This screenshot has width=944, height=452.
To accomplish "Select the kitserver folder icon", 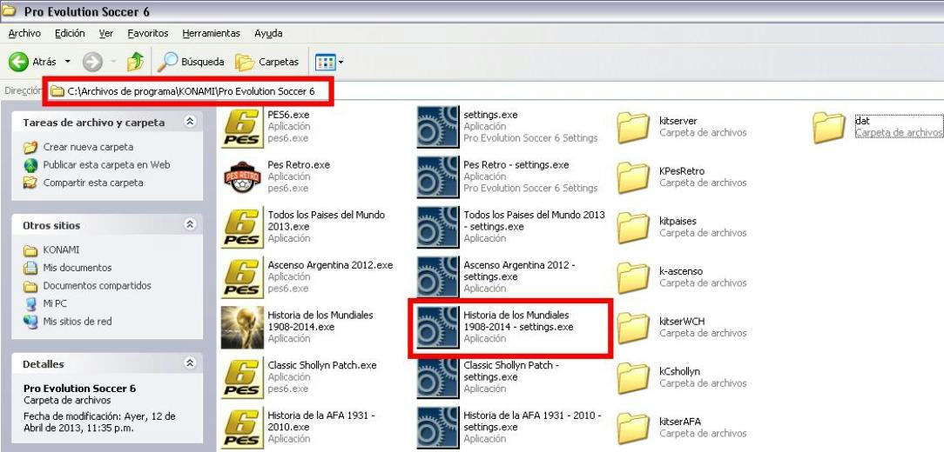I will tap(633, 127).
